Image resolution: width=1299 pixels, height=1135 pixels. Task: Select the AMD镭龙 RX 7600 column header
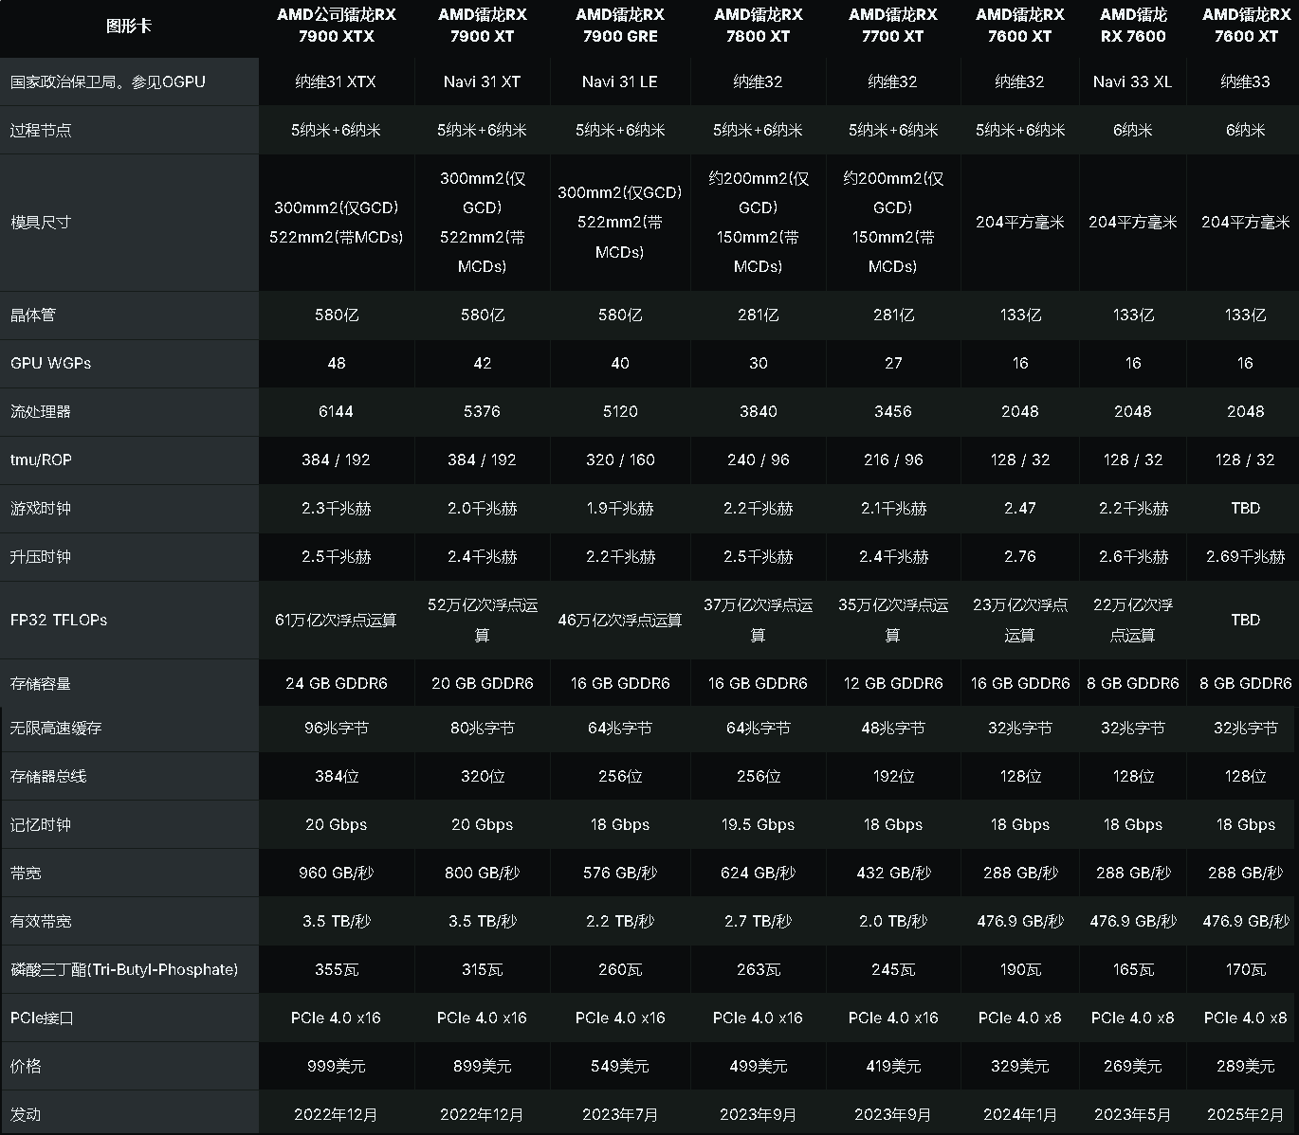point(1133,26)
